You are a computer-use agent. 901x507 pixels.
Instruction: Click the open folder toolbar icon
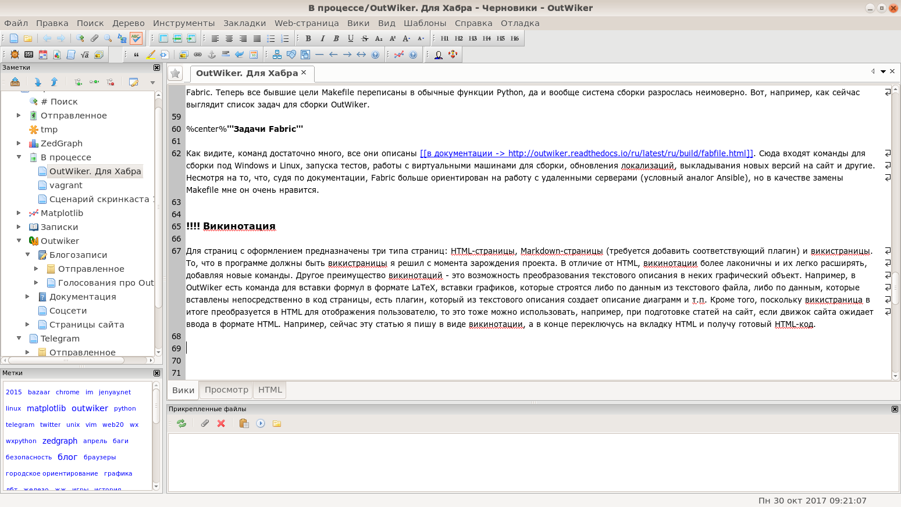coord(28,38)
